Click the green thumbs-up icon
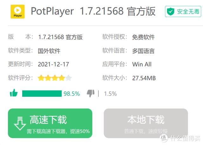This screenshot has width=203, height=145. pyautogui.click(x=14, y=93)
